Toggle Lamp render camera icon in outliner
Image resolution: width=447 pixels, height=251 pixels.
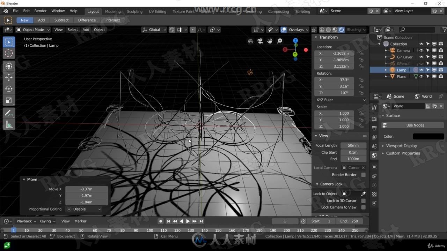pyautogui.click(x=441, y=70)
